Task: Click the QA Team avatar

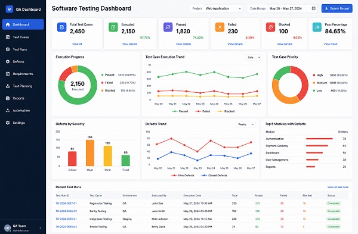Action: pyautogui.click(x=8, y=227)
